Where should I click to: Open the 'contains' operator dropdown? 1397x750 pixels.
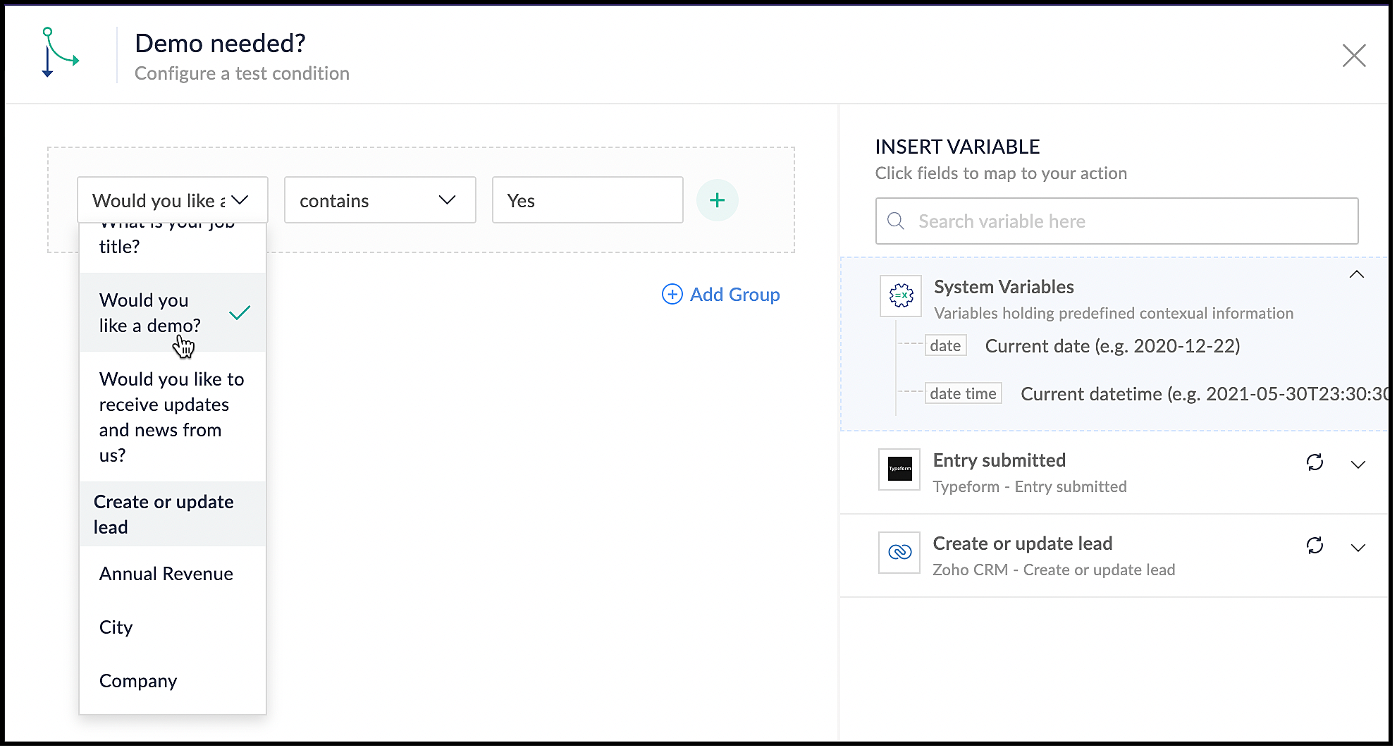point(380,201)
